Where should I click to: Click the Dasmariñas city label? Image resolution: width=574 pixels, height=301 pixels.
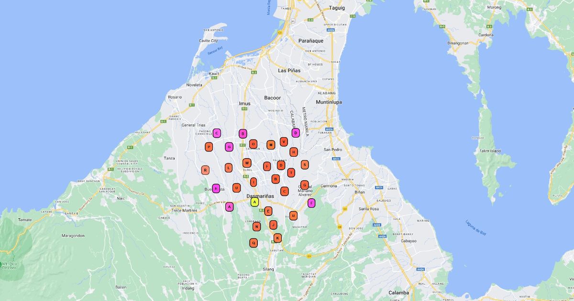click(x=260, y=196)
